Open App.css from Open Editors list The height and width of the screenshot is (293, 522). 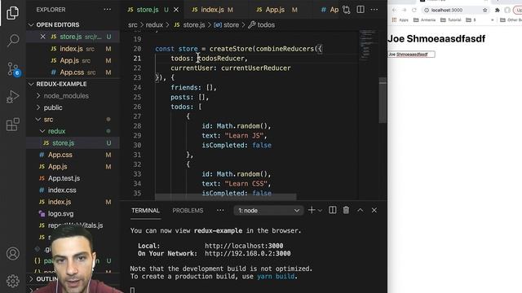pyautogui.click(x=72, y=72)
